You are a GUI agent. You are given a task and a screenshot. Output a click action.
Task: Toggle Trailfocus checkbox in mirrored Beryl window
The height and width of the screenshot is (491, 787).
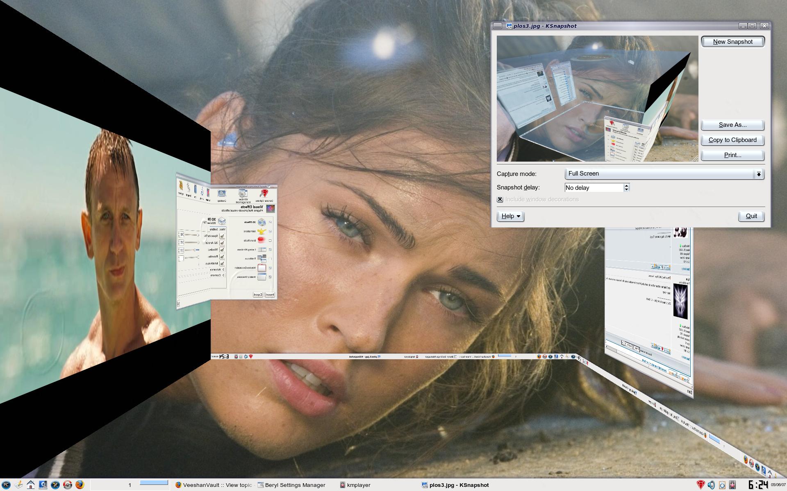[270, 259]
